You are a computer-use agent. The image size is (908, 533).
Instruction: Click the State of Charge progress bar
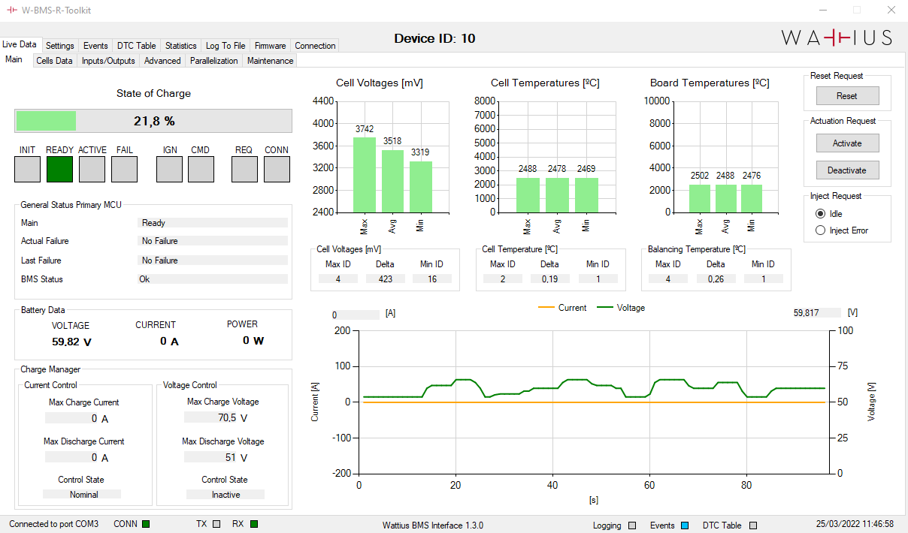[x=153, y=121]
